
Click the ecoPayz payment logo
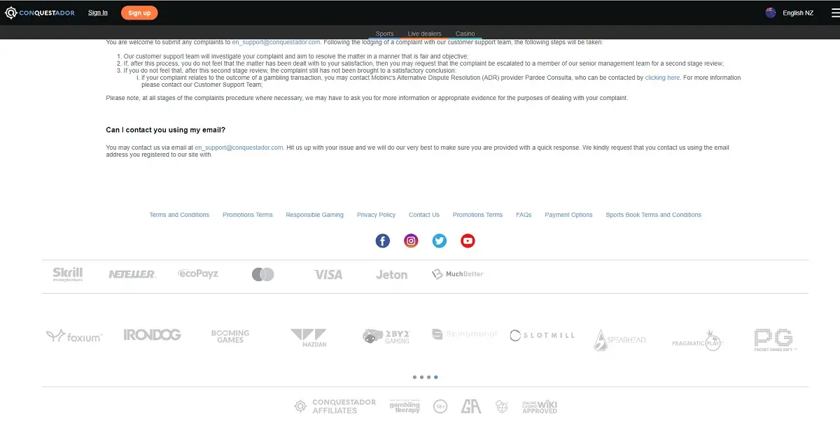(198, 273)
